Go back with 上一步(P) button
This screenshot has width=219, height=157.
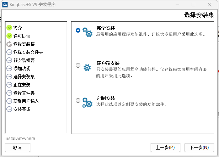(165, 147)
